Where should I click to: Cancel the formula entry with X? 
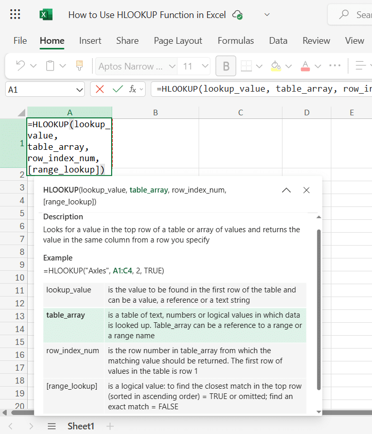tap(100, 89)
